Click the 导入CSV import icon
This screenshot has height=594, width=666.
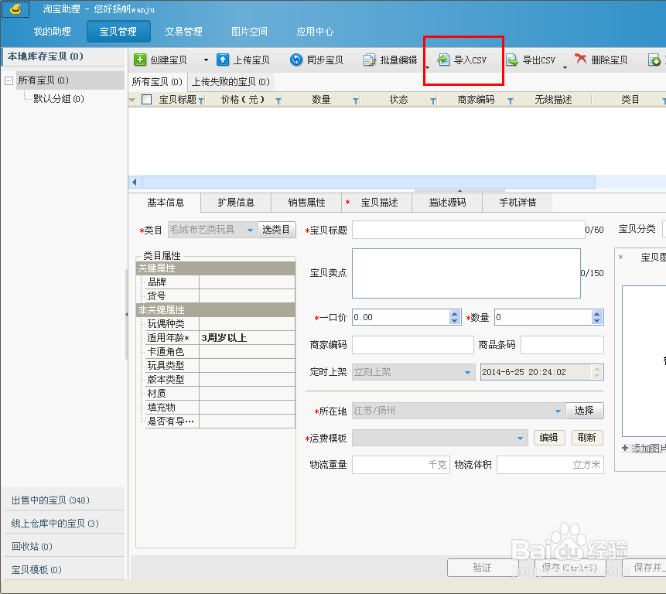click(443, 60)
